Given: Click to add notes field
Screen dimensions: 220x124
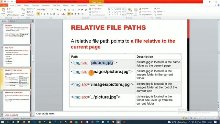Looking at the screenshot, I should 126,114.
